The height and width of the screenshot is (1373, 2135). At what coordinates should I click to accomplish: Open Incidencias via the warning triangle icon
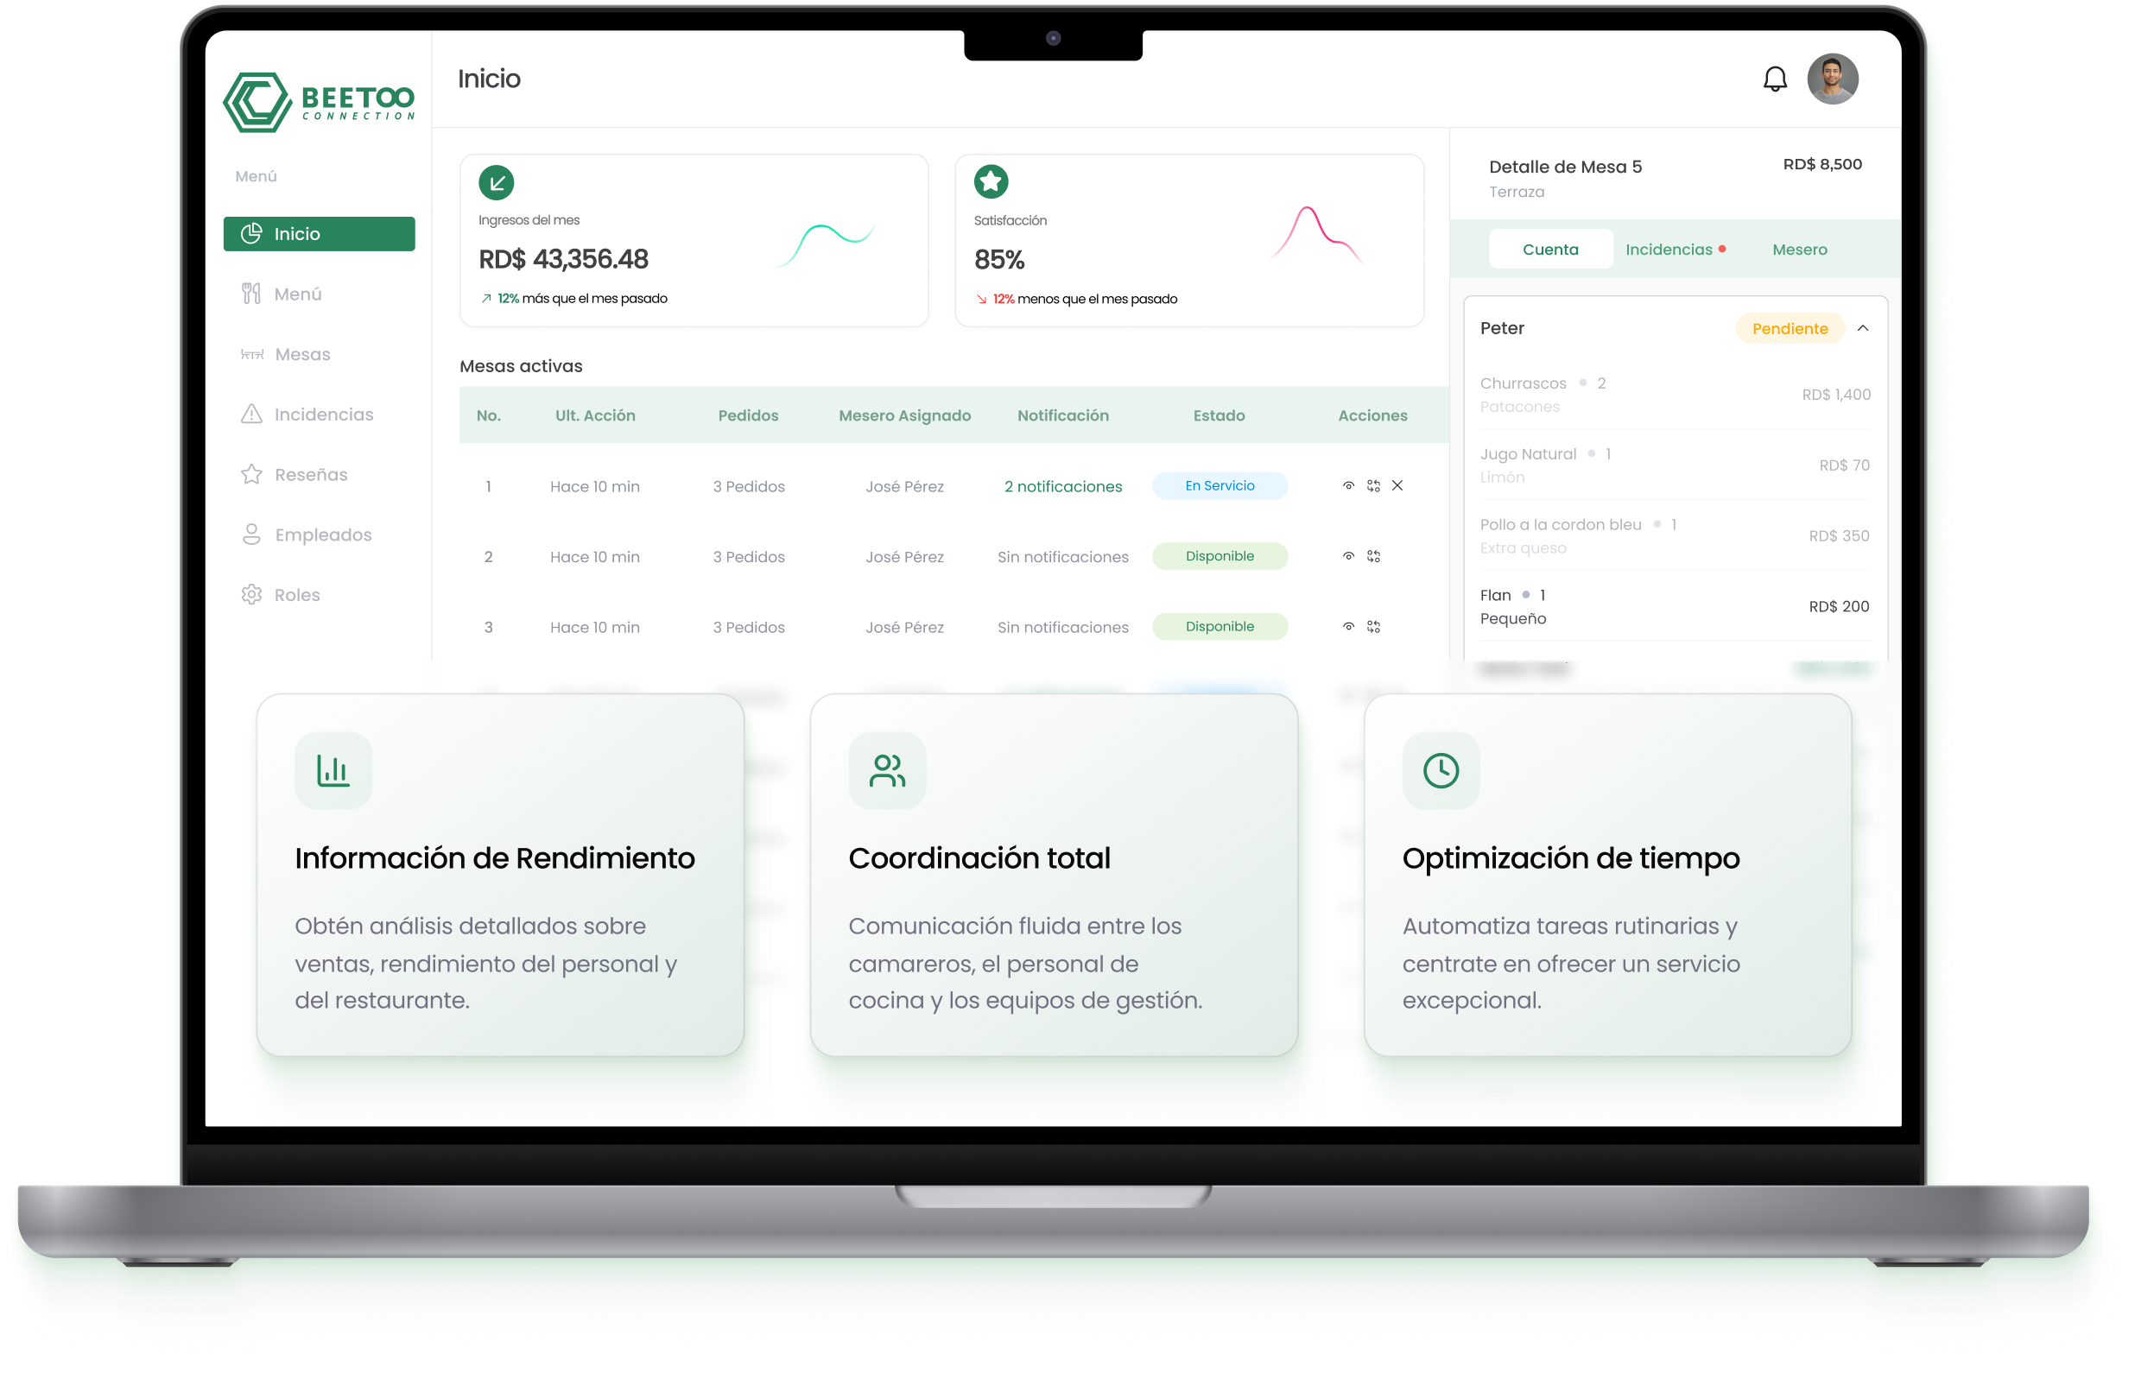coord(252,414)
